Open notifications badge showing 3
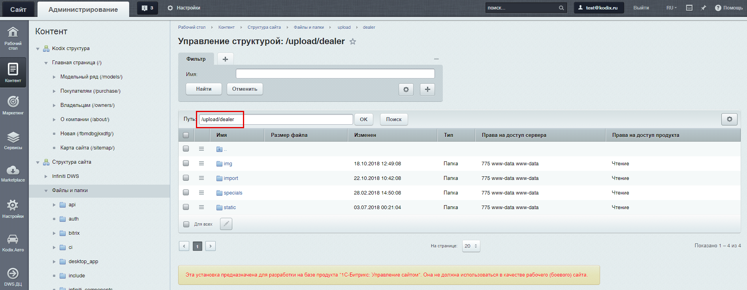 tap(147, 8)
